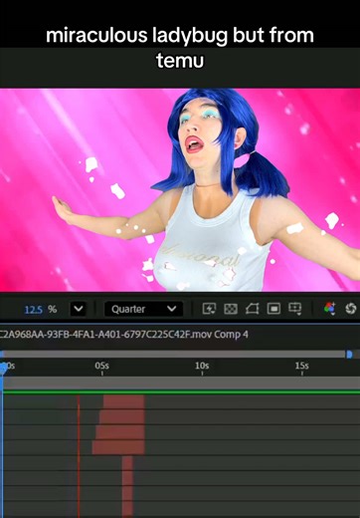The image size is (360, 518).
Task: Click the 05s mark on time ruler
Action: tap(101, 366)
